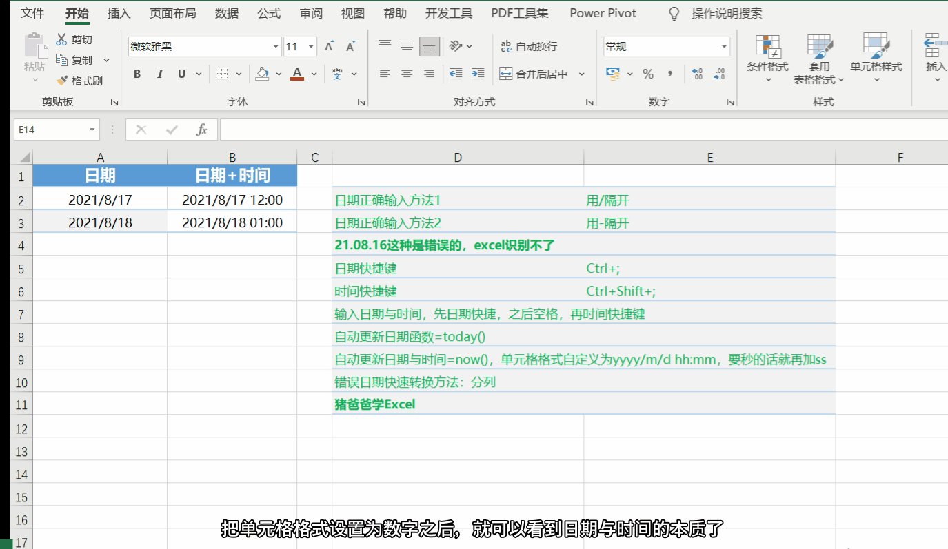
Task: Open the merge options dropdown arrow
Action: 581,74
